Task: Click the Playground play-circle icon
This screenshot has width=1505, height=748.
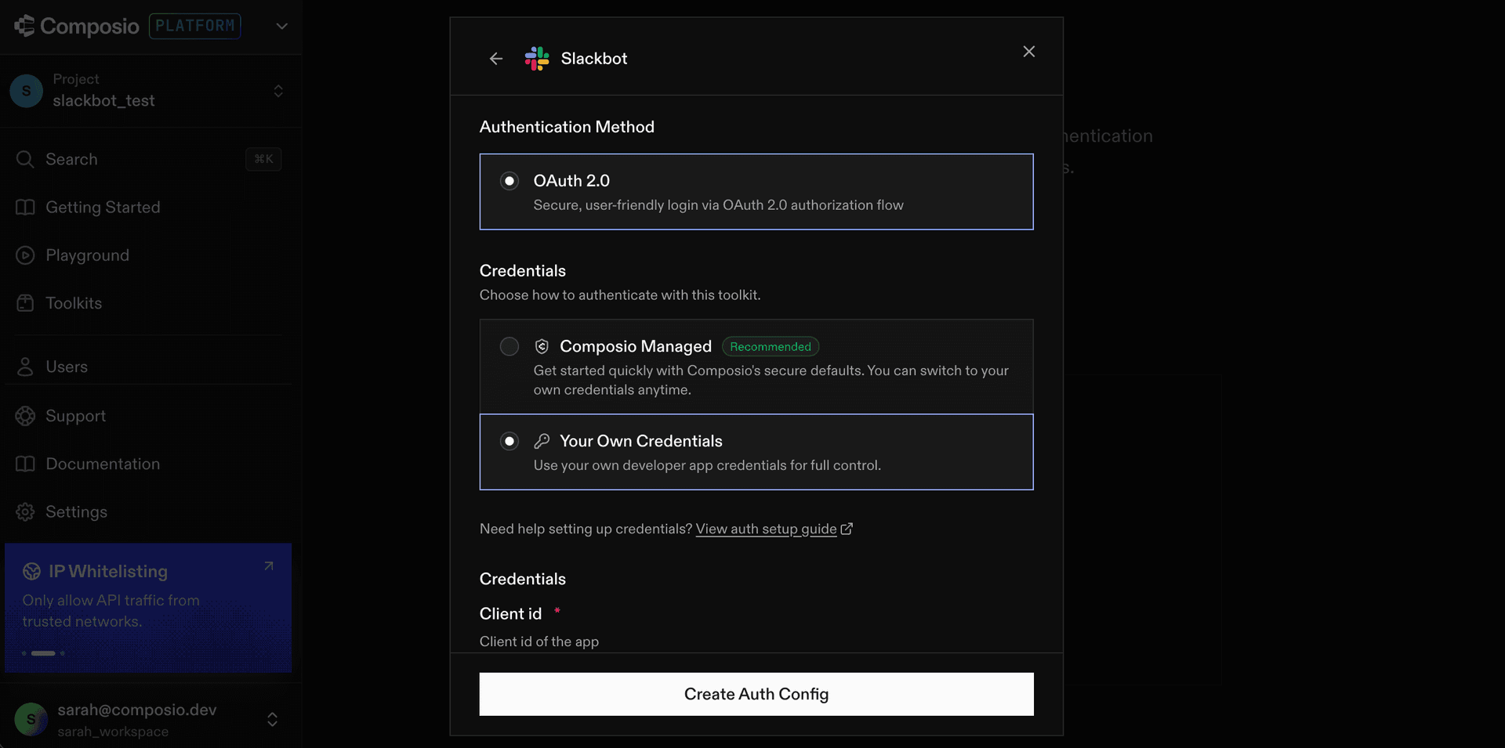Action: [25, 255]
